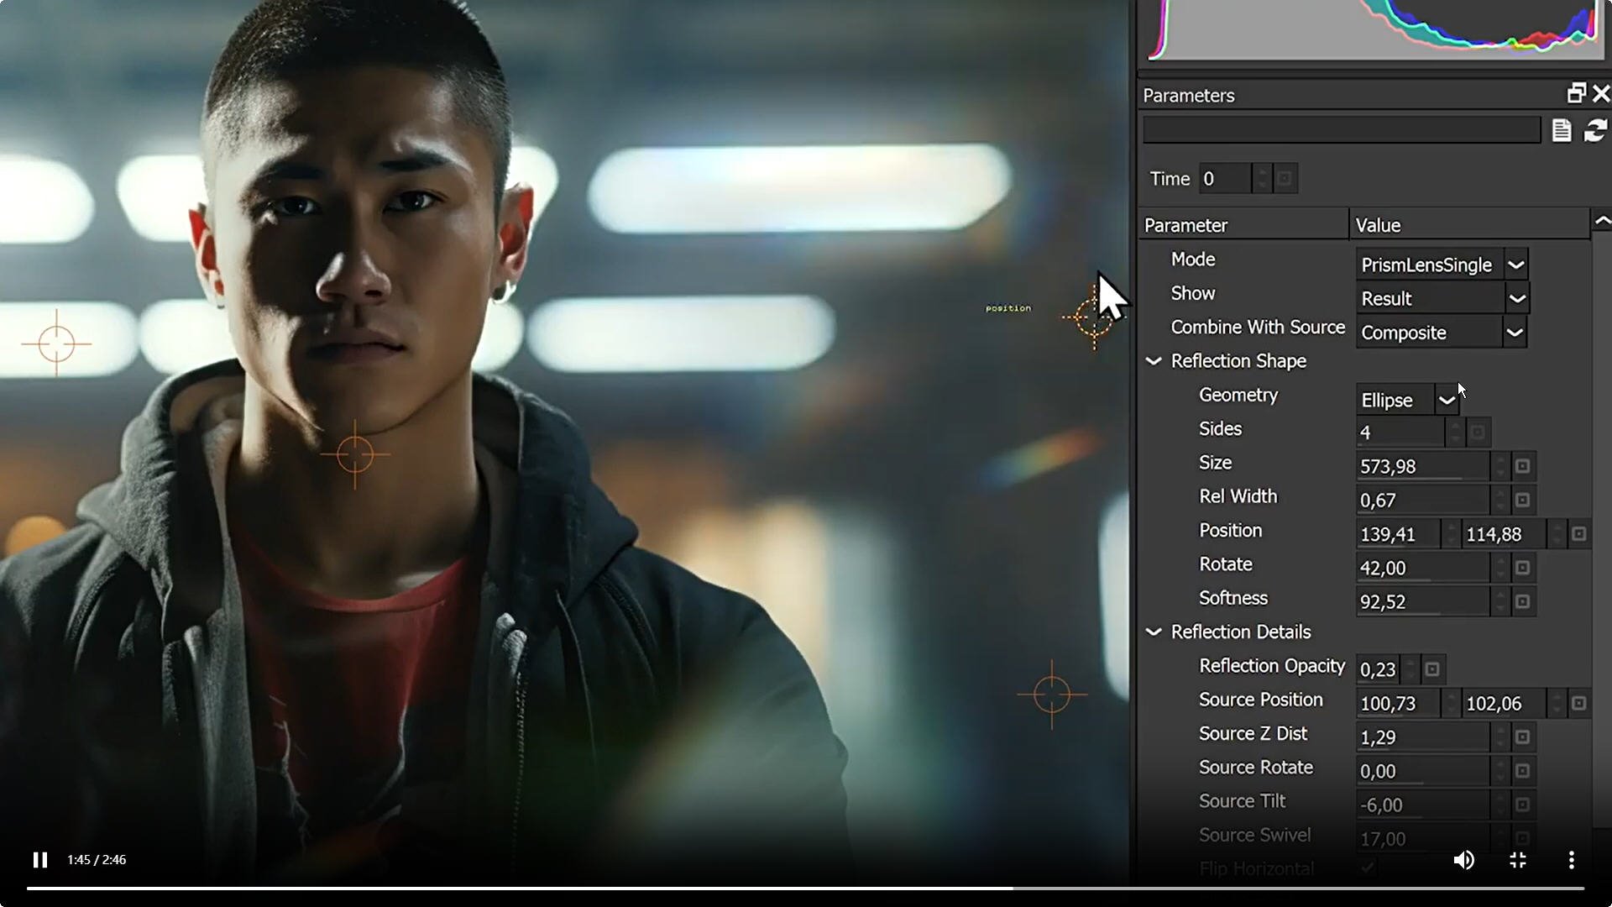
Task: Click the reset arrows icon in the Parameters panel
Action: 1595,130
